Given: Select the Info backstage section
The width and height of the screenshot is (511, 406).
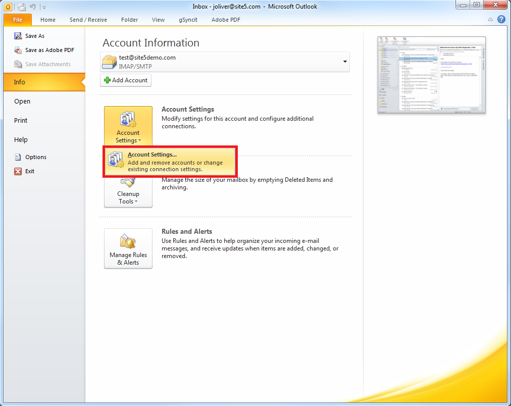Looking at the screenshot, I should click(x=44, y=82).
